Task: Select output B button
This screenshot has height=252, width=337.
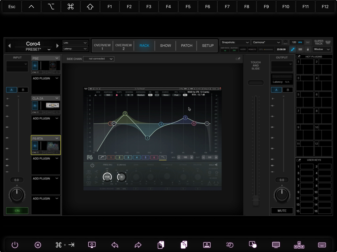Action: 287,90
